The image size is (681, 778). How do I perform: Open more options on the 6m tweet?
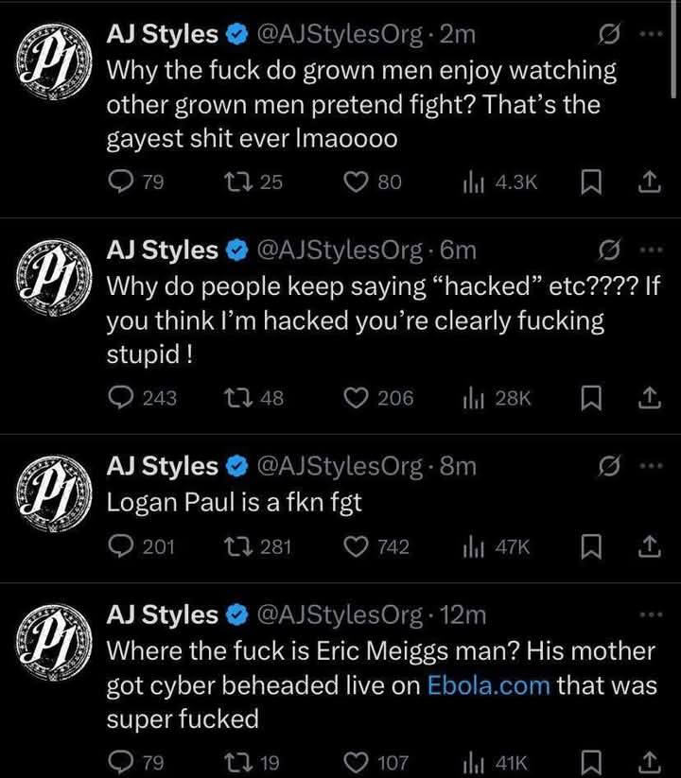652,251
